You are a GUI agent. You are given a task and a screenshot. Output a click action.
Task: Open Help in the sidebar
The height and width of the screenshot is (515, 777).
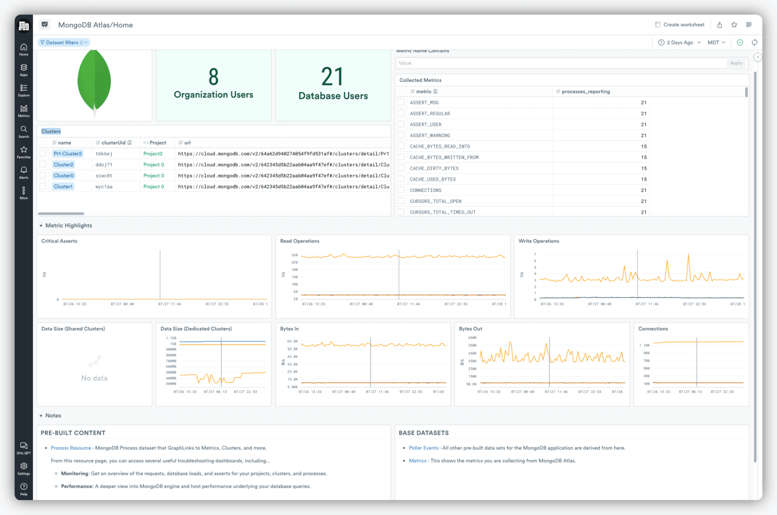coord(24,489)
